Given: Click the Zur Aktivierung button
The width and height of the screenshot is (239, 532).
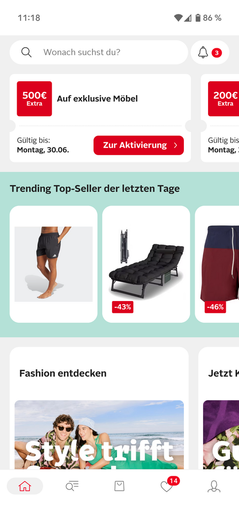Looking at the screenshot, I should coord(139,145).
